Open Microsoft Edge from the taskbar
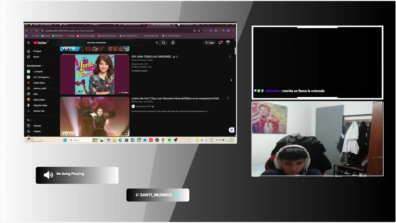This screenshot has height=223, width=396. coord(120,140)
